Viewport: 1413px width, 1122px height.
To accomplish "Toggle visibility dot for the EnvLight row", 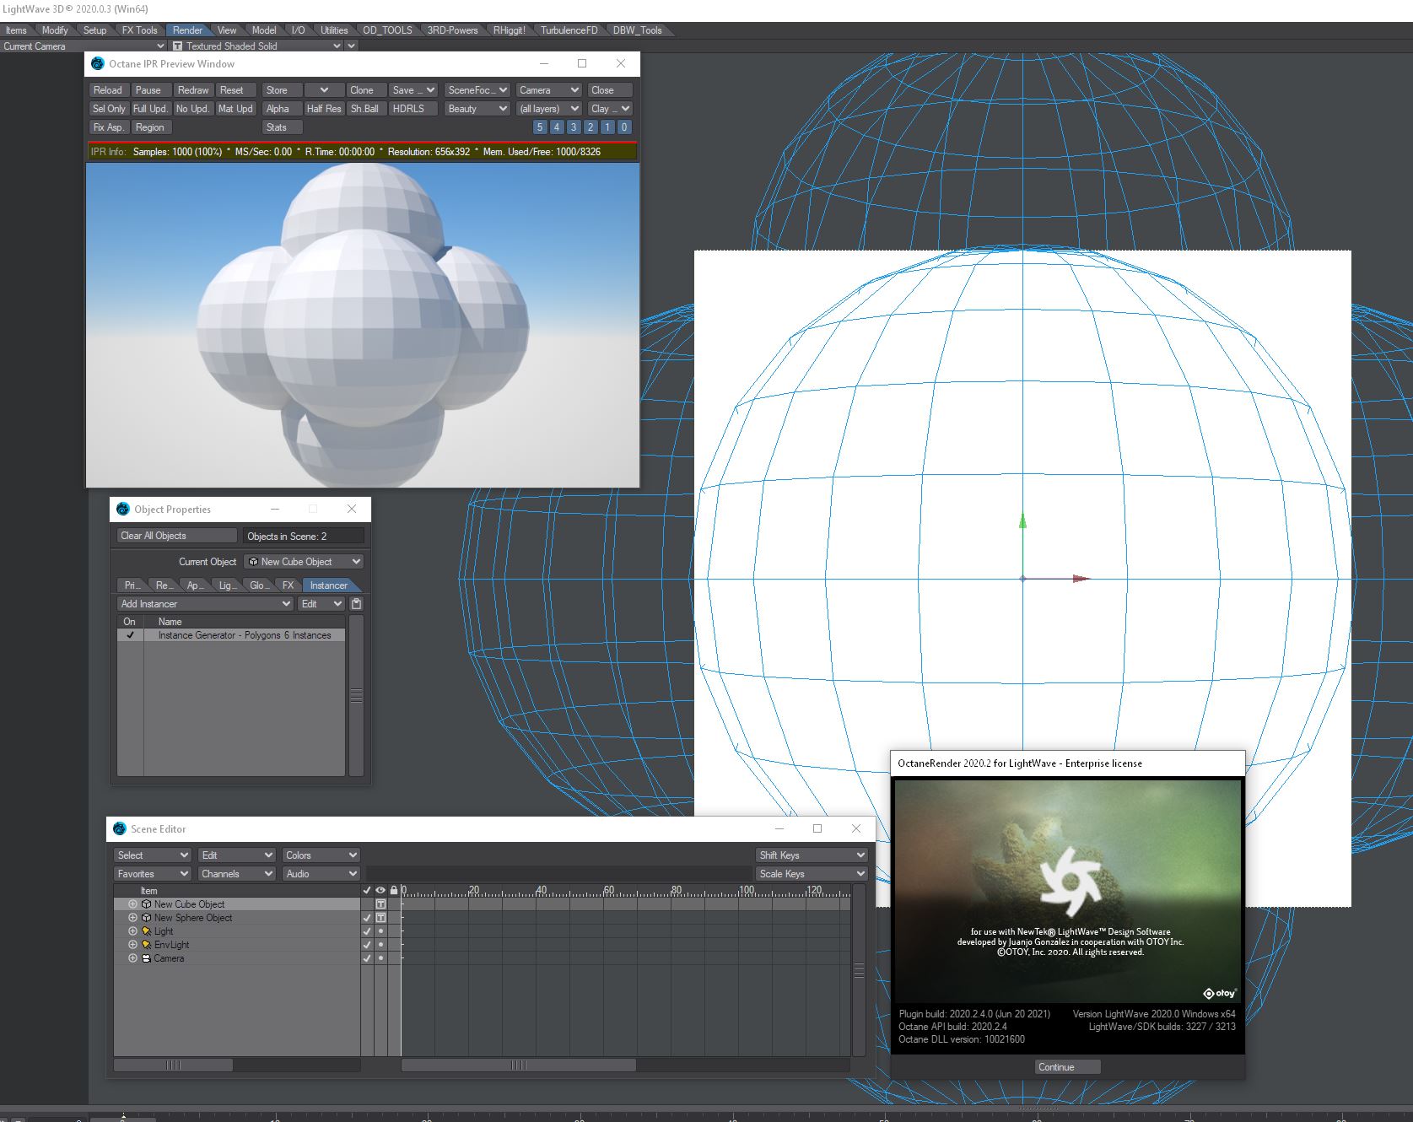I will (380, 945).
